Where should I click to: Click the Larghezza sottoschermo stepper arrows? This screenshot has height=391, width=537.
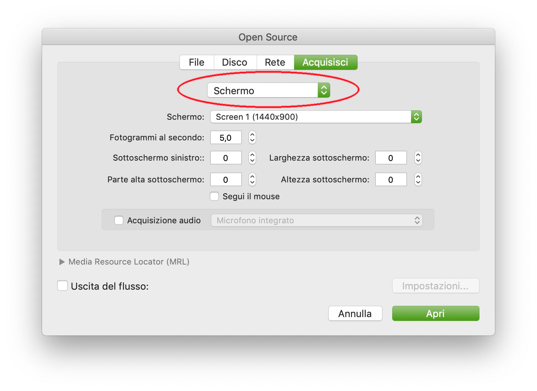[x=418, y=158]
